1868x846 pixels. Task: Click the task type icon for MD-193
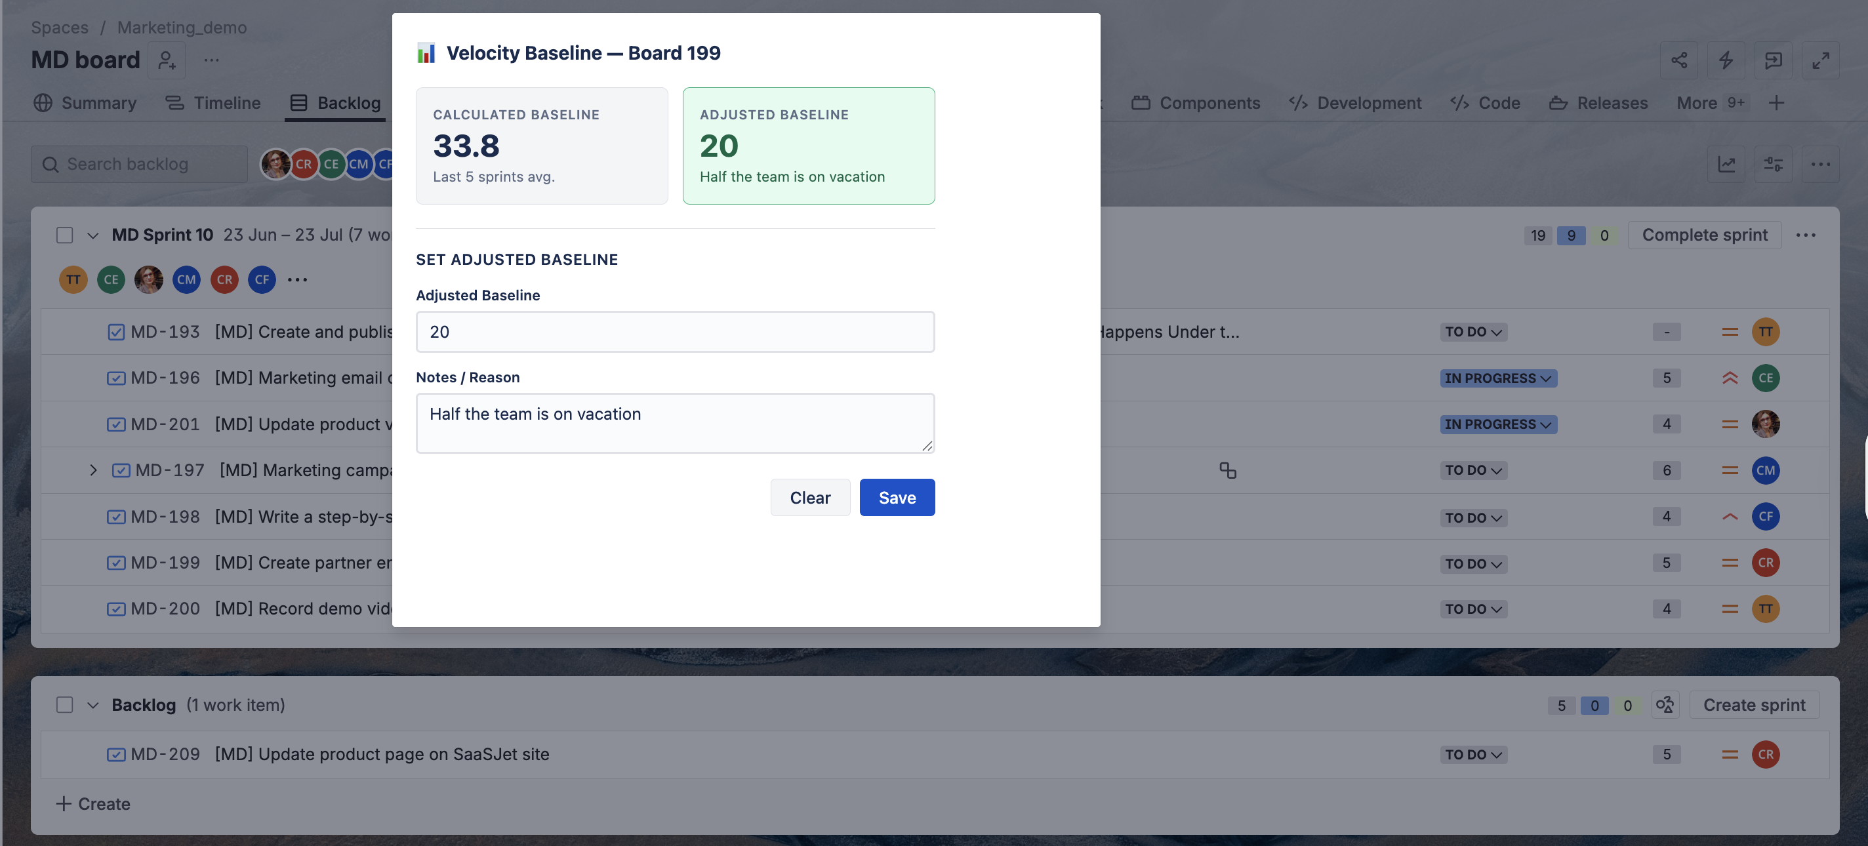click(x=116, y=332)
